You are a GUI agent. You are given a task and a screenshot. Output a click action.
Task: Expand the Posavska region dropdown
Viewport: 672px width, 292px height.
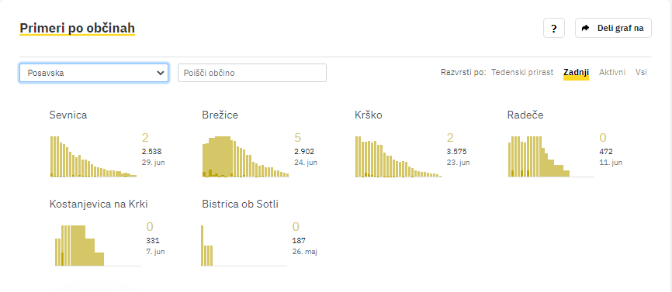coord(94,73)
